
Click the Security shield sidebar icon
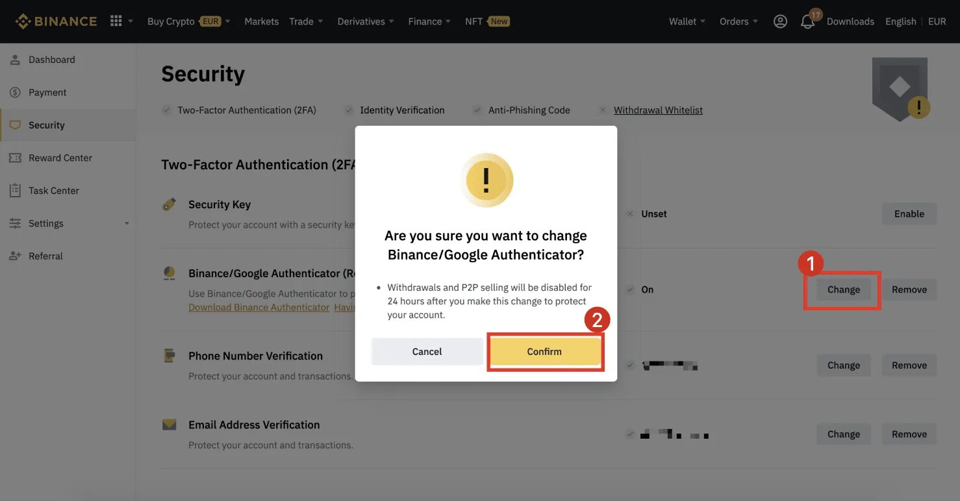(15, 125)
